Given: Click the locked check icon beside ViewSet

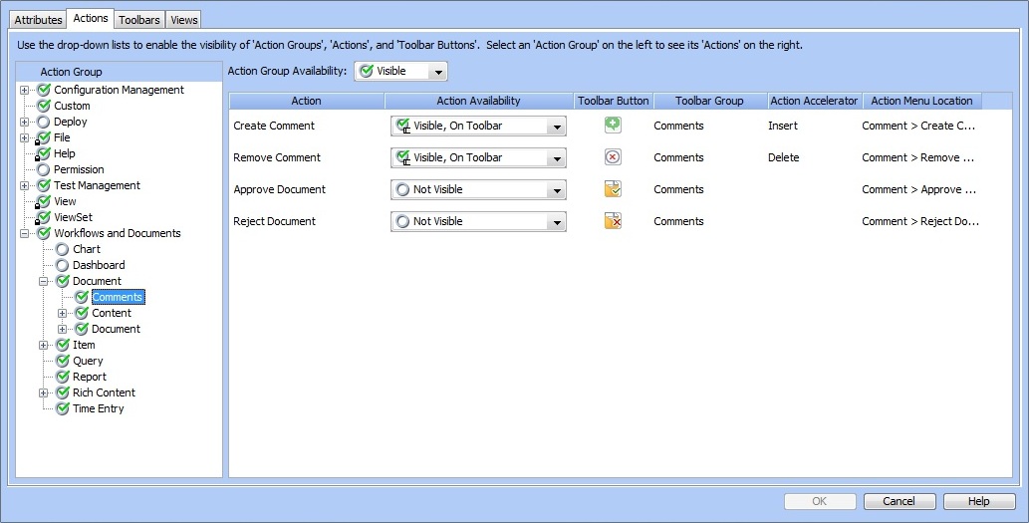Looking at the screenshot, I should (x=43, y=217).
